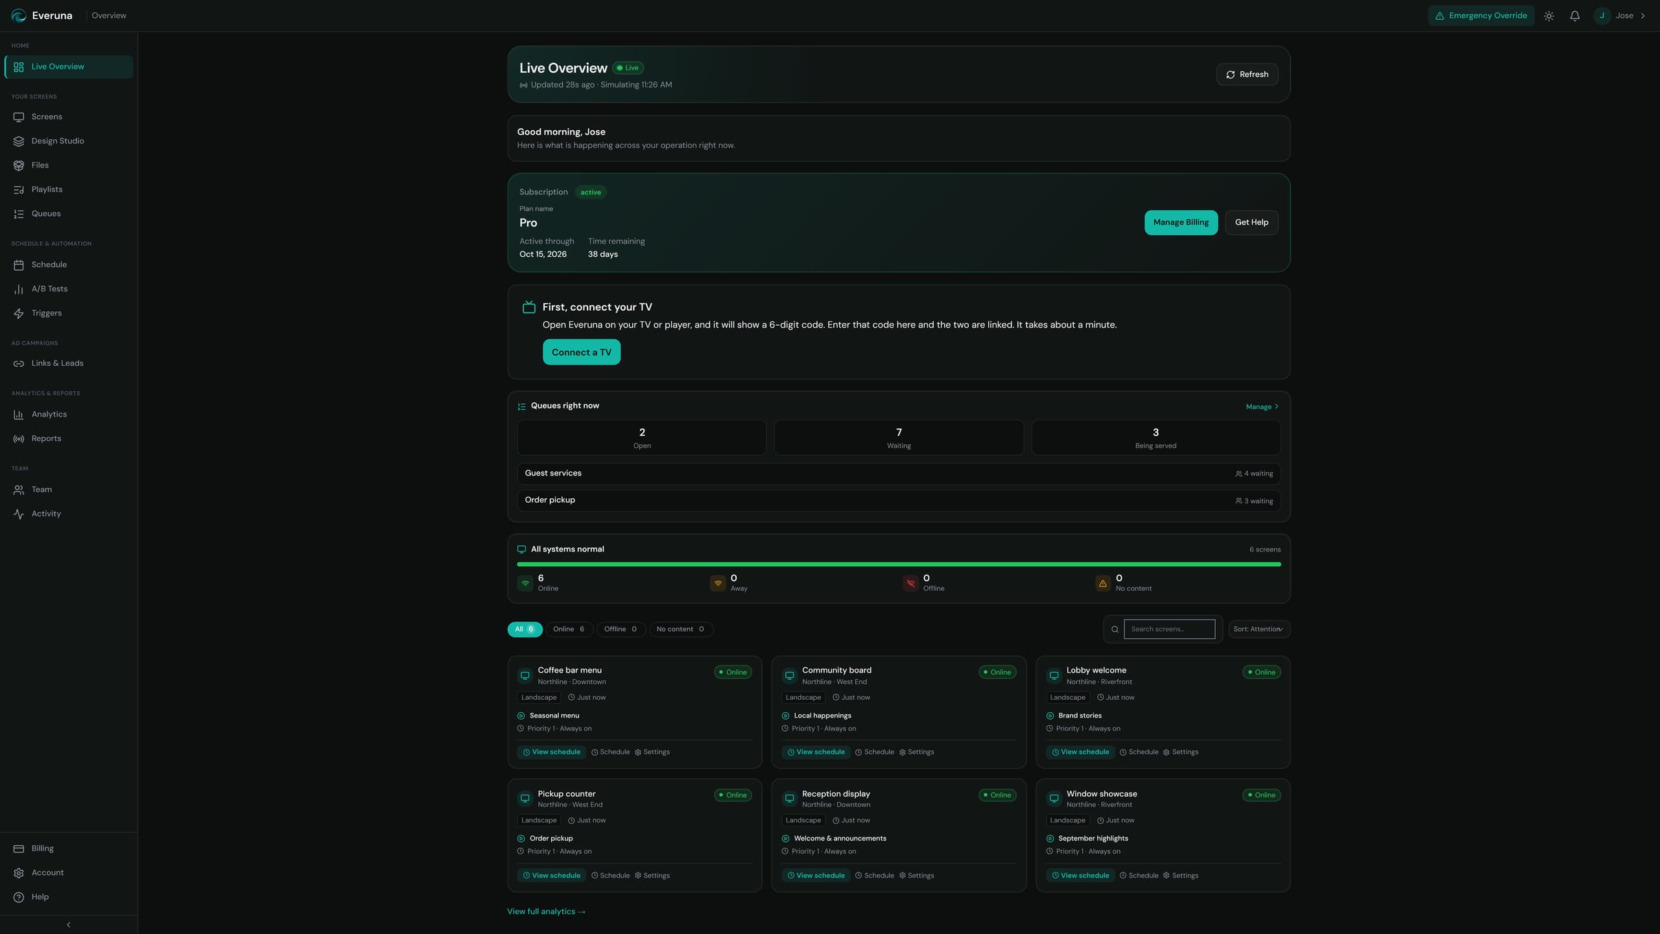The image size is (1660, 934).
Task: Open Billing in the sidebar
Action: coord(68,848)
